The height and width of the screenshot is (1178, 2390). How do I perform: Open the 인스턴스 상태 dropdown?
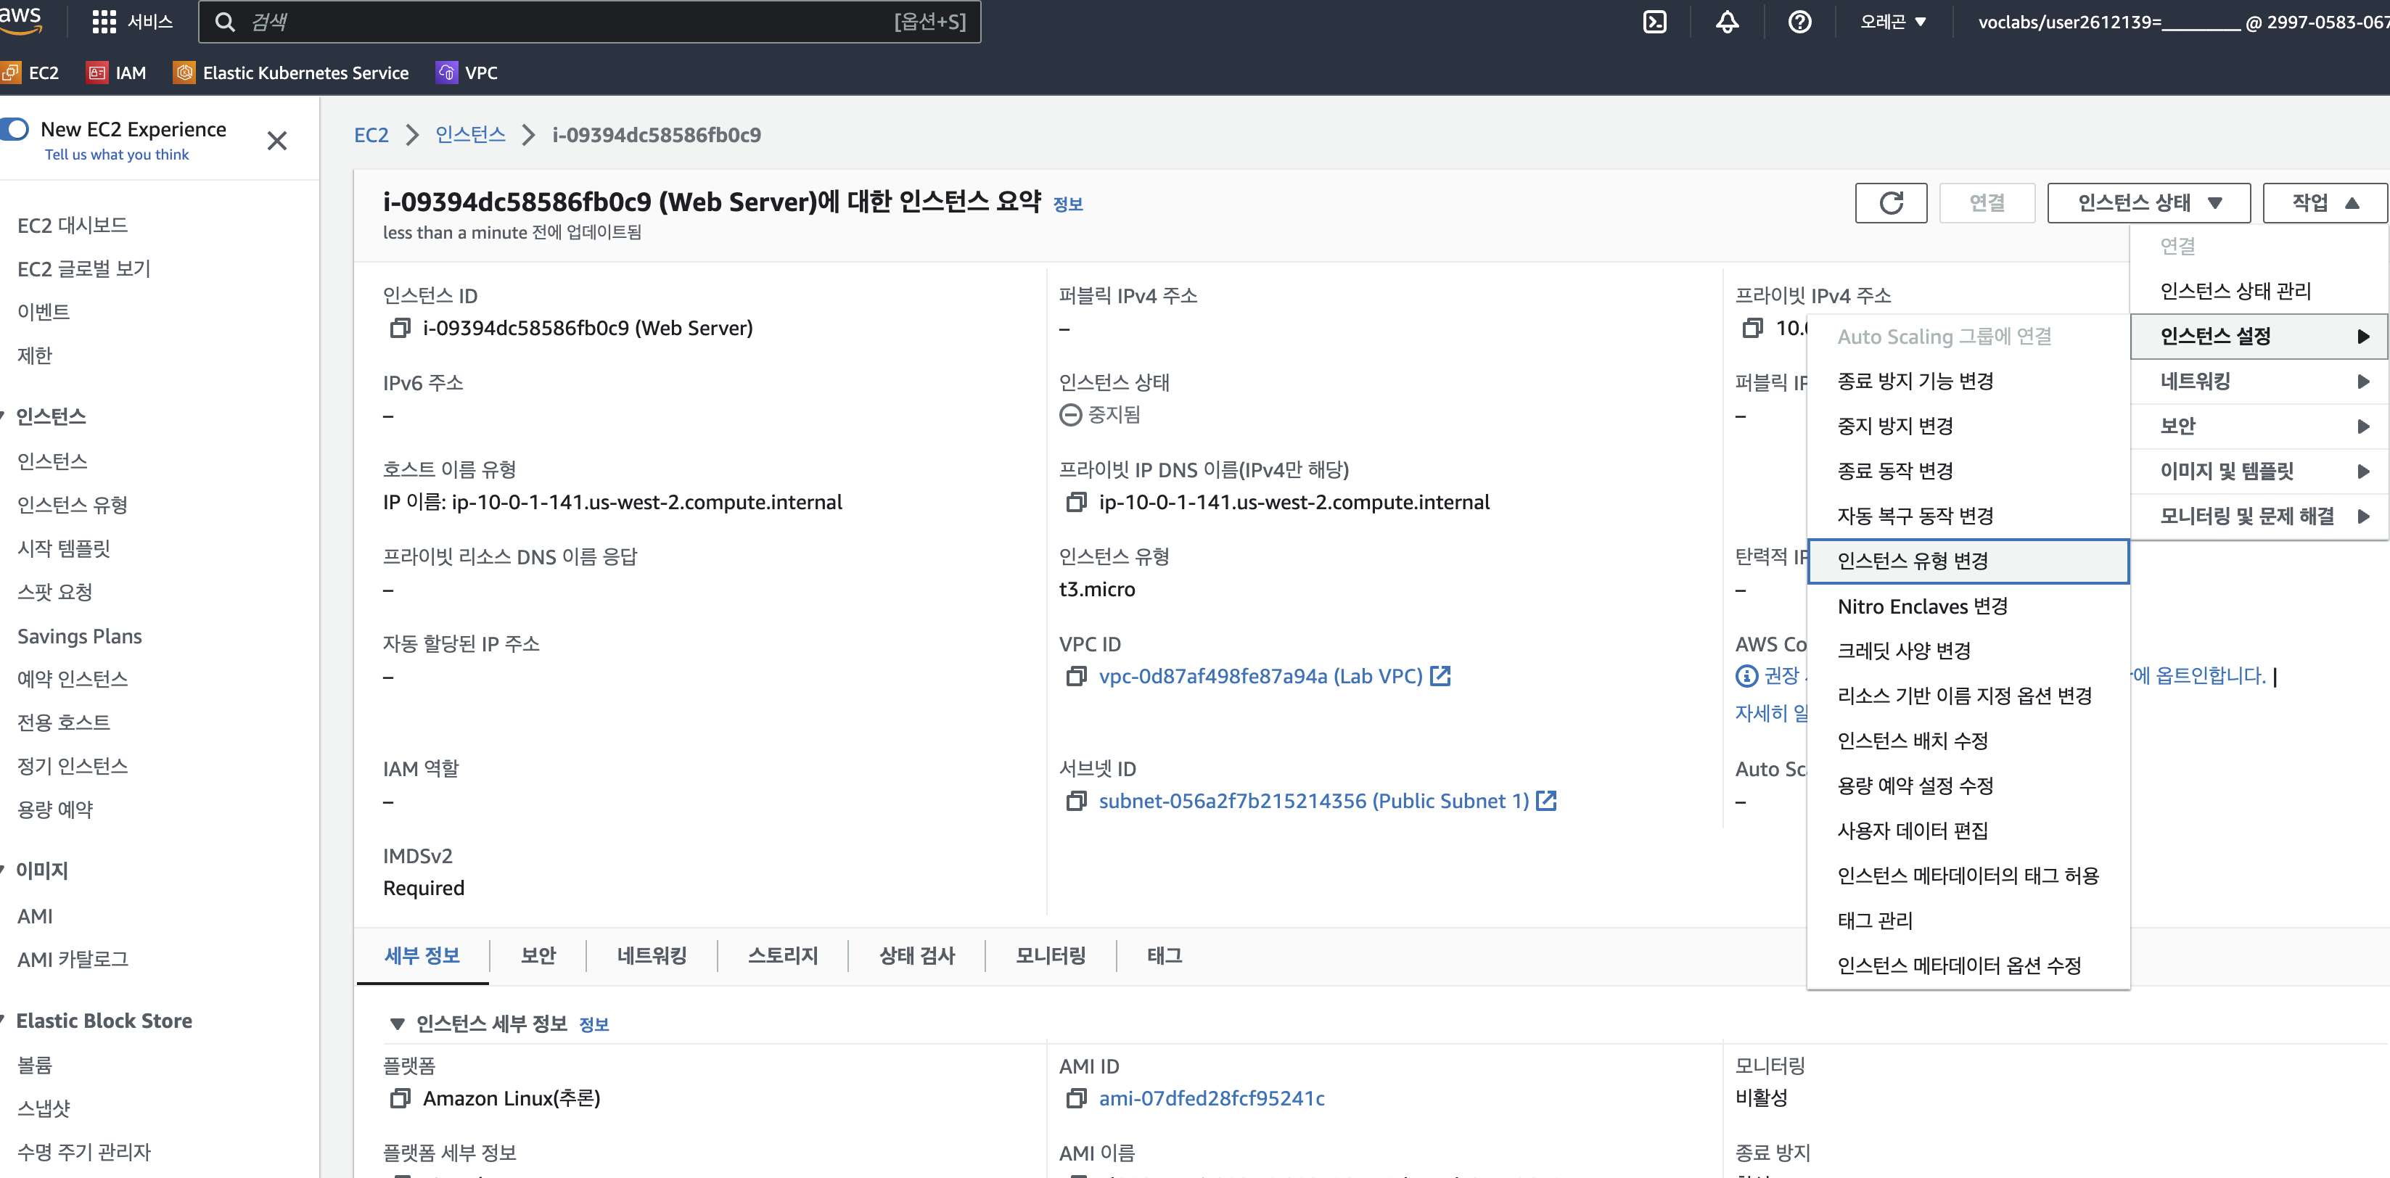pos(2149,202)
